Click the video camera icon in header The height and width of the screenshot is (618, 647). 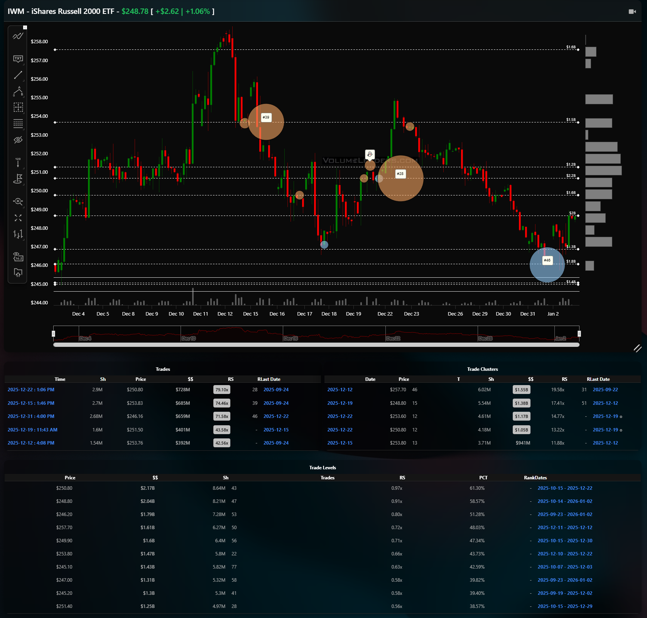click(x=632, y=12)
